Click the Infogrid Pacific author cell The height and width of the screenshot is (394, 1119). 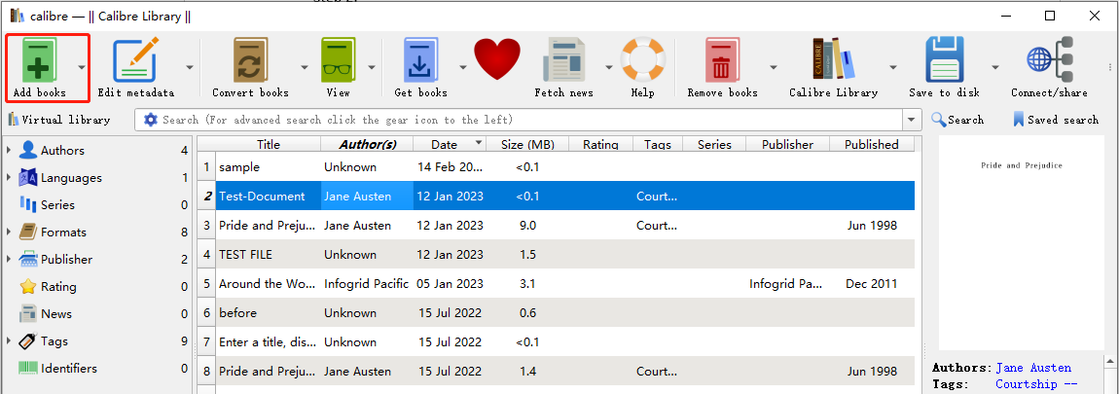tap(366, 284)
